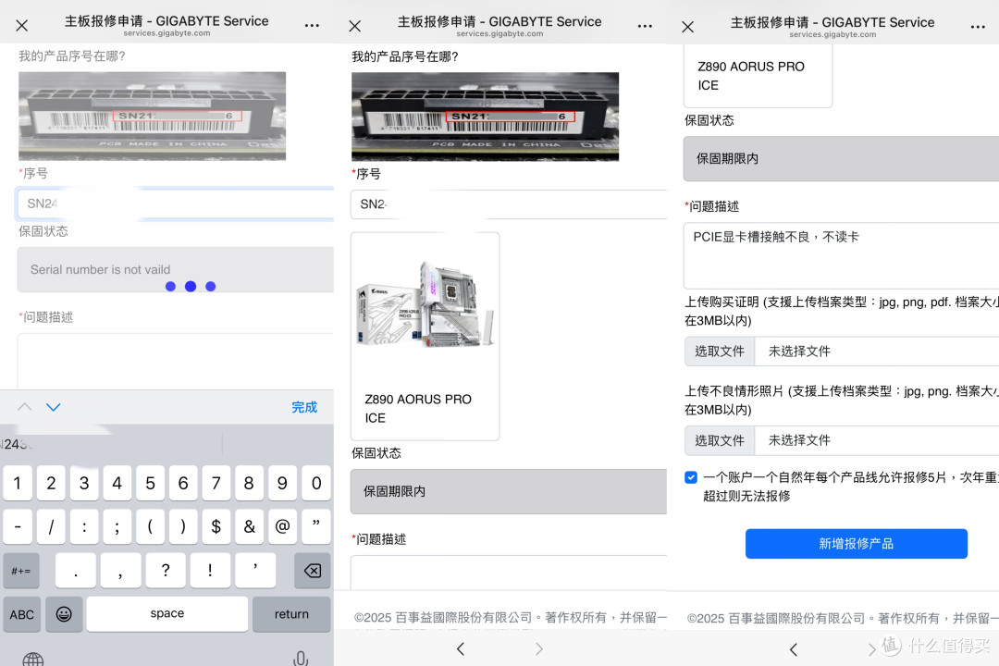Screen dimensions: 999x666
Task: Tap the backspace key on keyboard
Action: (x=313, y=571)
